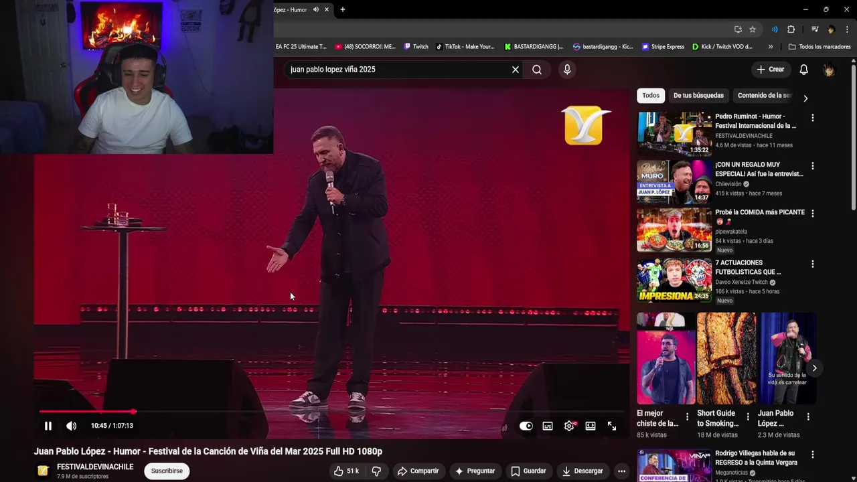Share video using Compartir
The image size is (857, 482).
point(418,471)
